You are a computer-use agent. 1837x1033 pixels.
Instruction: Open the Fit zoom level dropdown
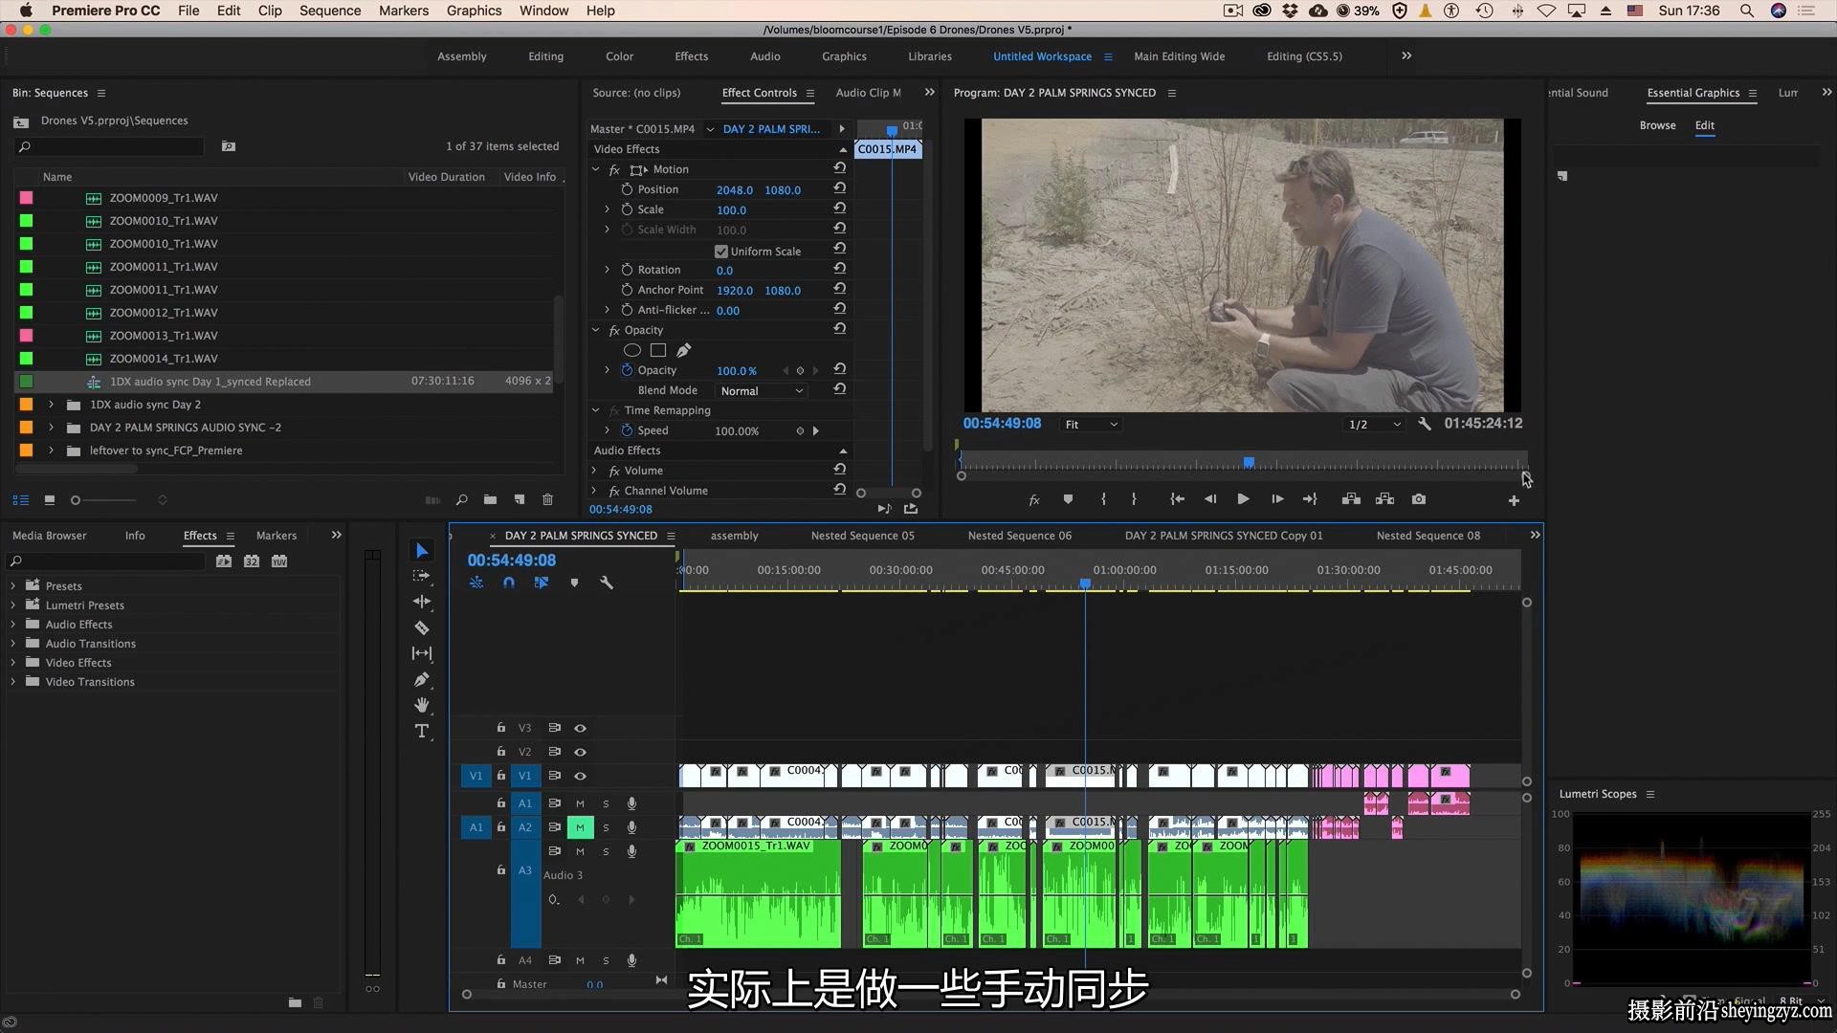(1090, 424)
